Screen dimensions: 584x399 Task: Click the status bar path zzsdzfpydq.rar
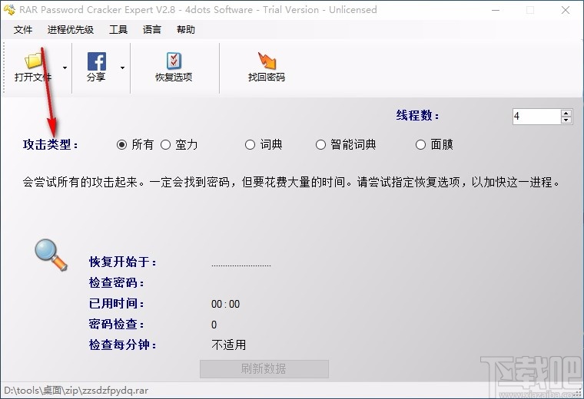[76, 391]
